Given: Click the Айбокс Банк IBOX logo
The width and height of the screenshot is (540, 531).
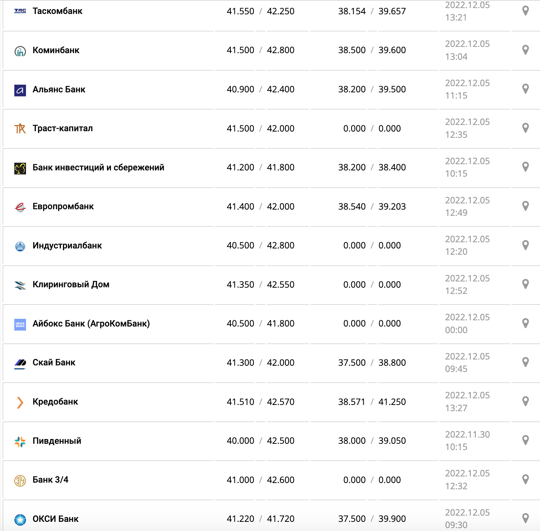Looking at the screenshot, I should (20, 324).
